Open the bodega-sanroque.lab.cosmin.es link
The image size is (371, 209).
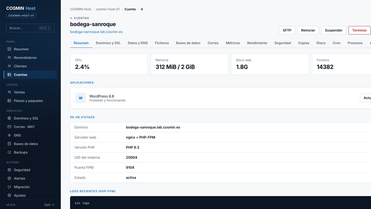pyautogui.click(x=96, y=32)
